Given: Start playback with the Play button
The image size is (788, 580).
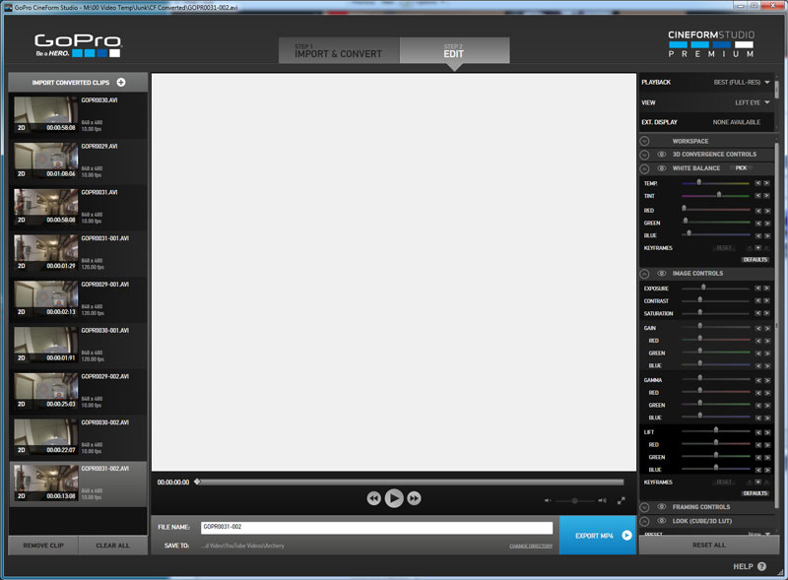Looking at the screenshot, I should (x=394, y=498).
